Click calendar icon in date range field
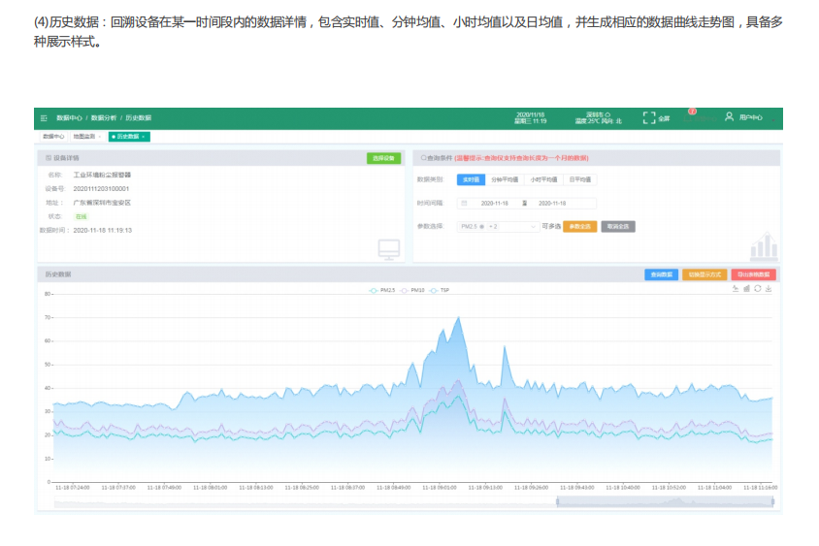 tap(465, 203)
